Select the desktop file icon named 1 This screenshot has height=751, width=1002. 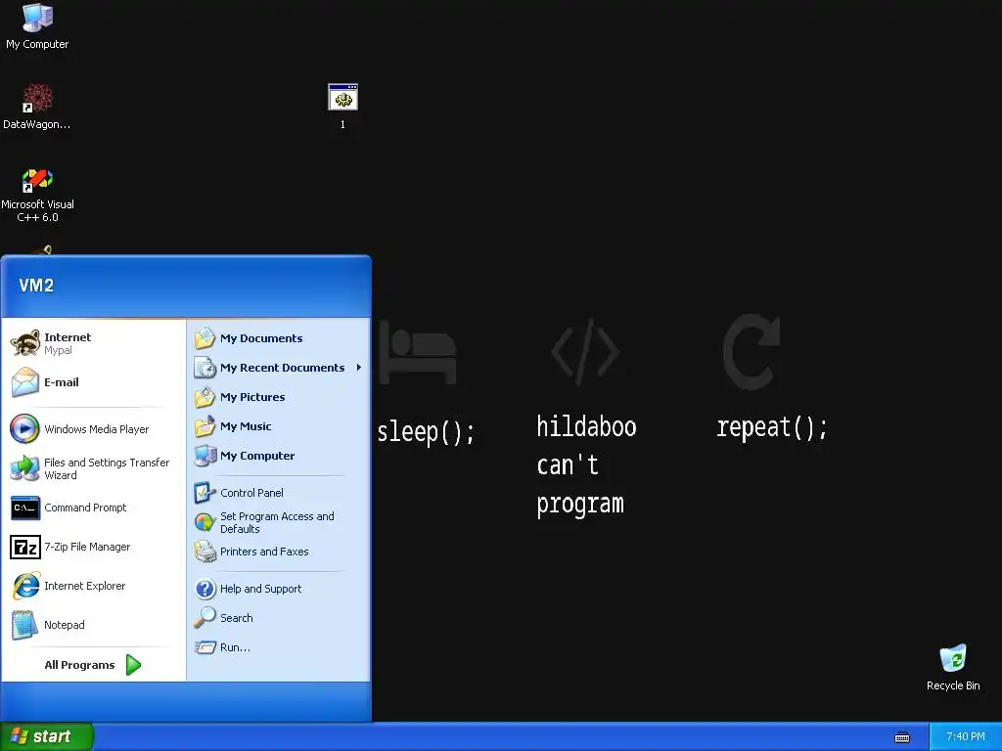(342, 106)
